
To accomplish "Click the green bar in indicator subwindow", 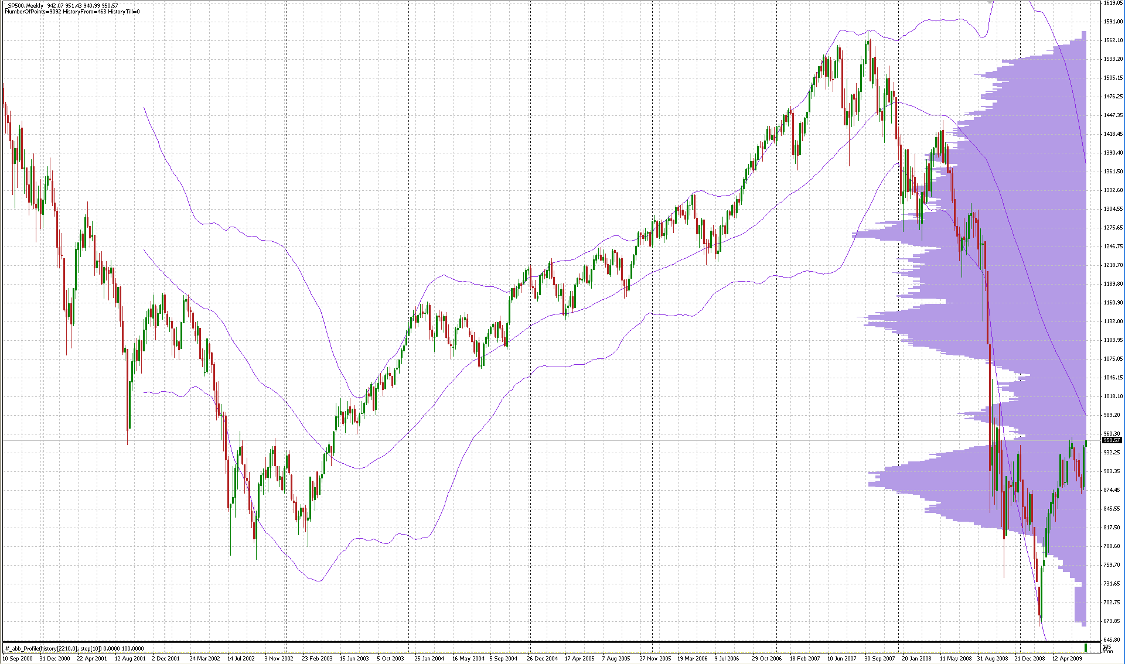I will tap(1085, 648).
